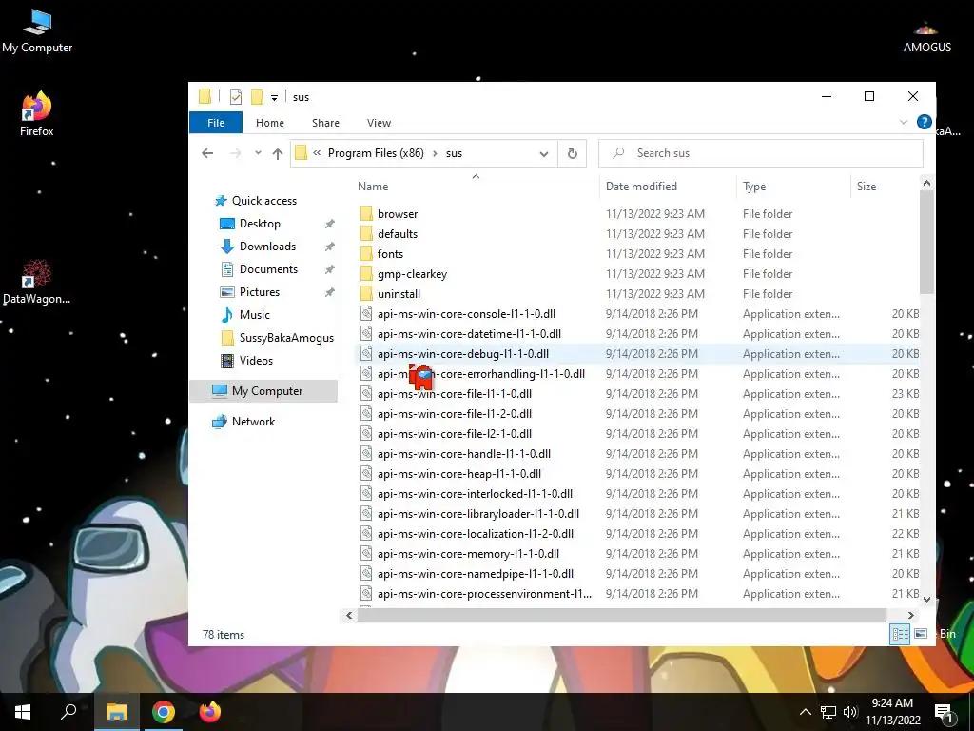974x731 pixels.
Task: Select api-ms-win-core-debug-l1-1-0.dll
Action: pos(463,354)
